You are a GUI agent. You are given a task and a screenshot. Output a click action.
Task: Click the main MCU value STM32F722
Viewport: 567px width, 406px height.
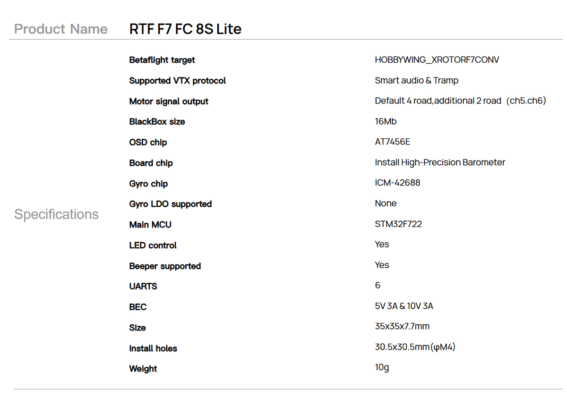tap(398, 224)
